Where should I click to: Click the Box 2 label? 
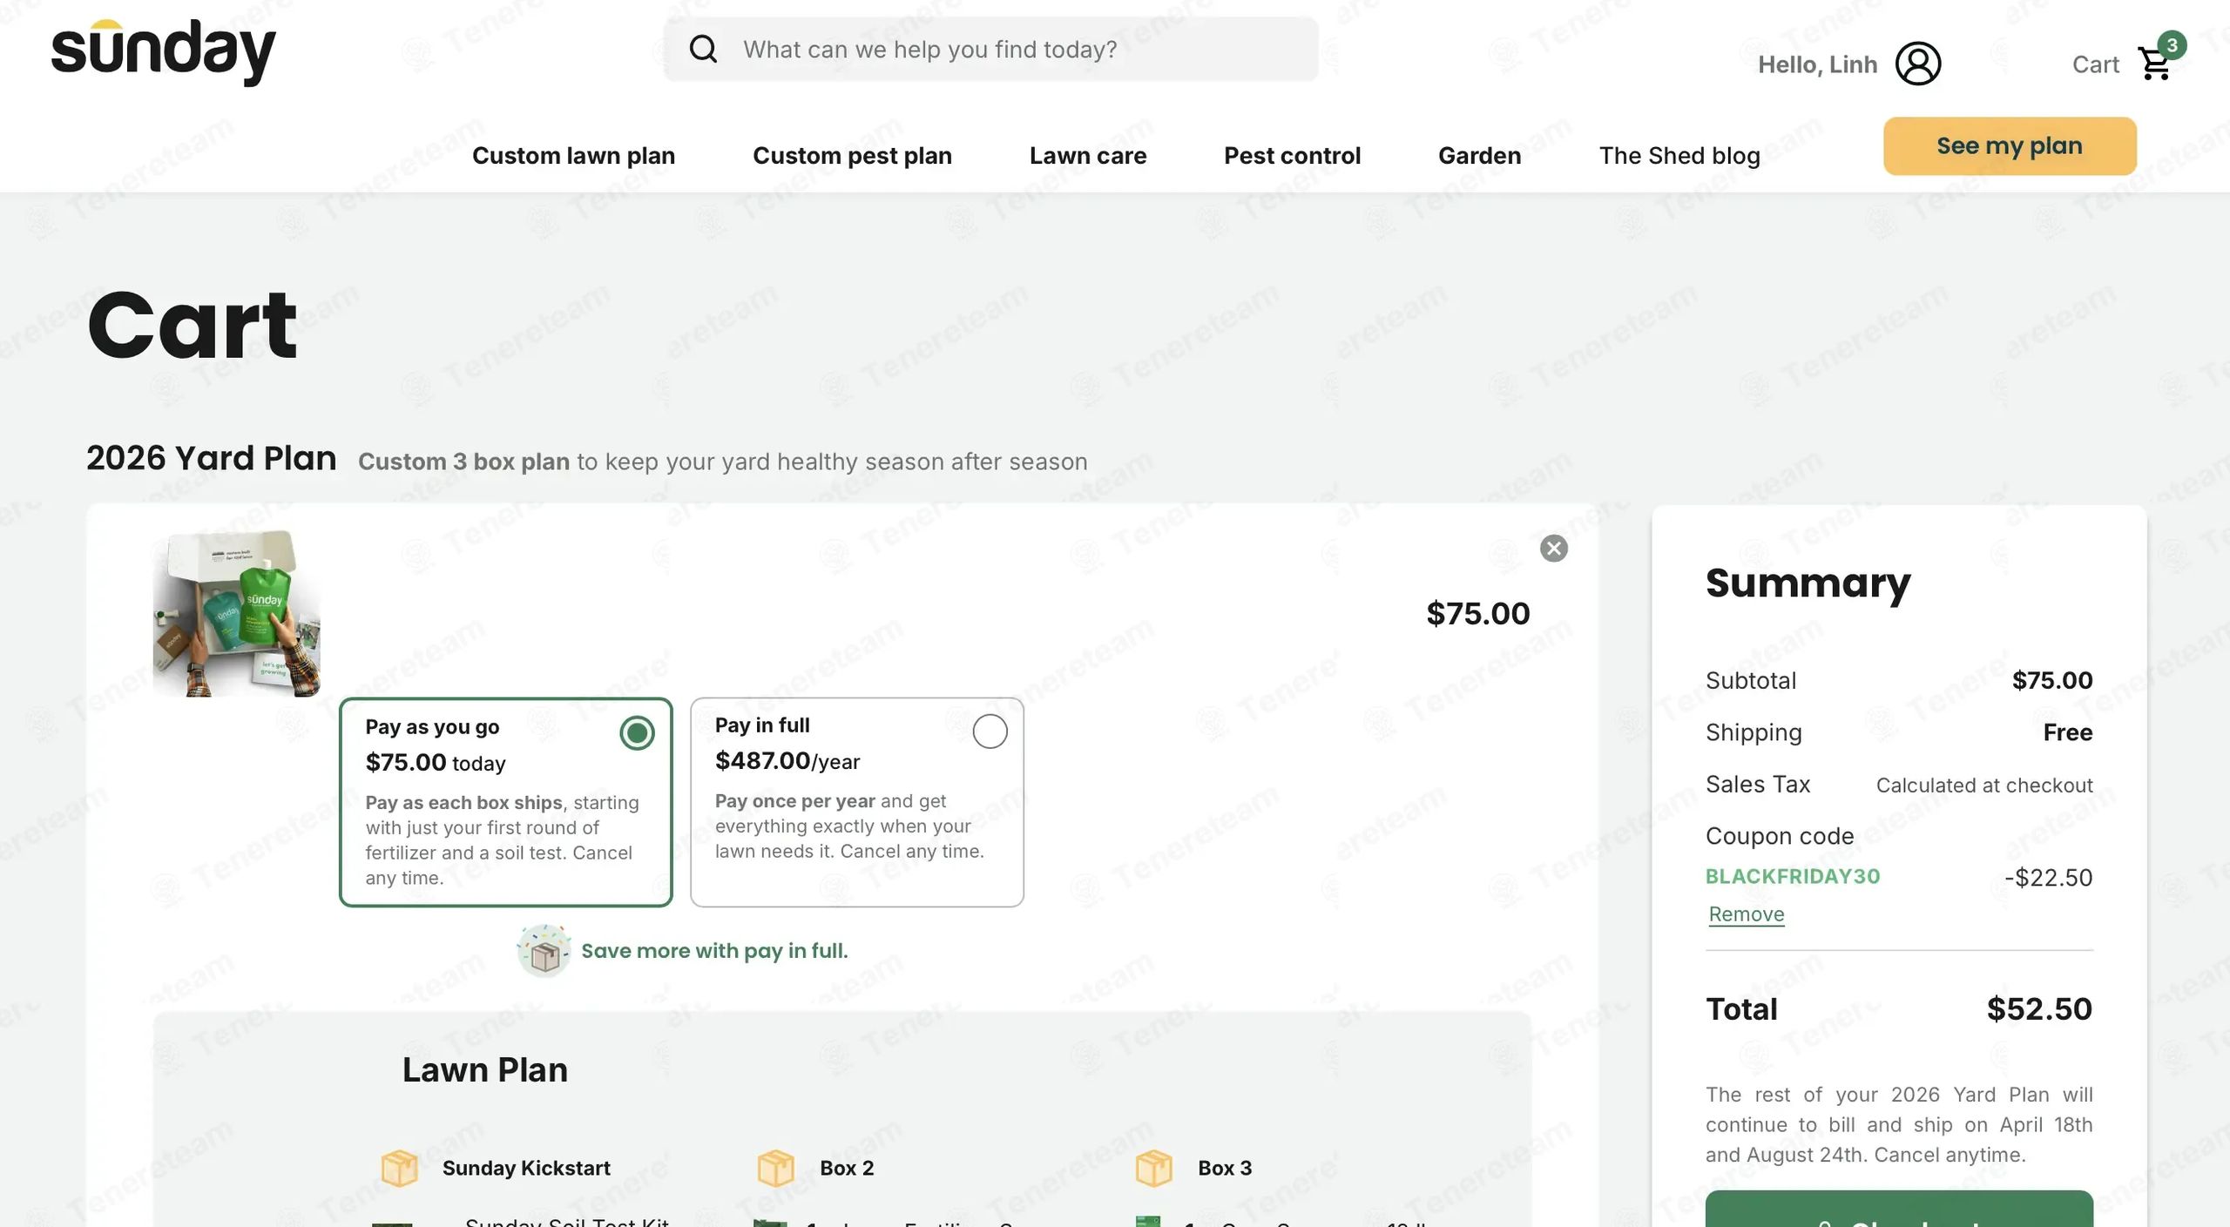coord(847,1168)
